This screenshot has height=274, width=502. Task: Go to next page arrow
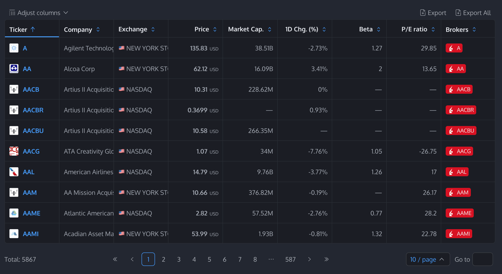coord(309,259)
